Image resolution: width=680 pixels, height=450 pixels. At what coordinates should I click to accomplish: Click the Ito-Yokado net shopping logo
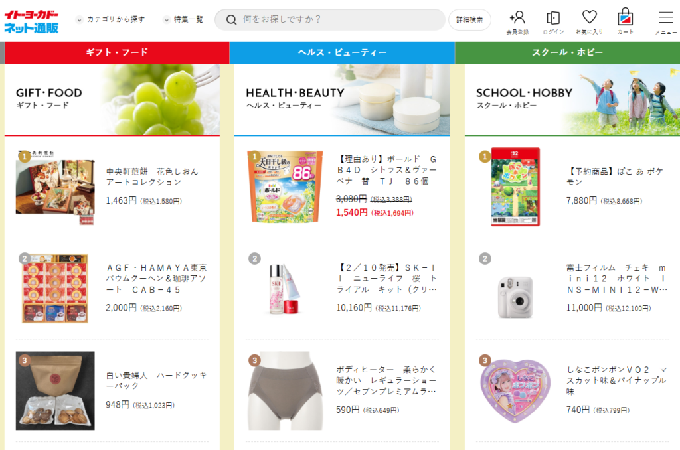[31, 22]
